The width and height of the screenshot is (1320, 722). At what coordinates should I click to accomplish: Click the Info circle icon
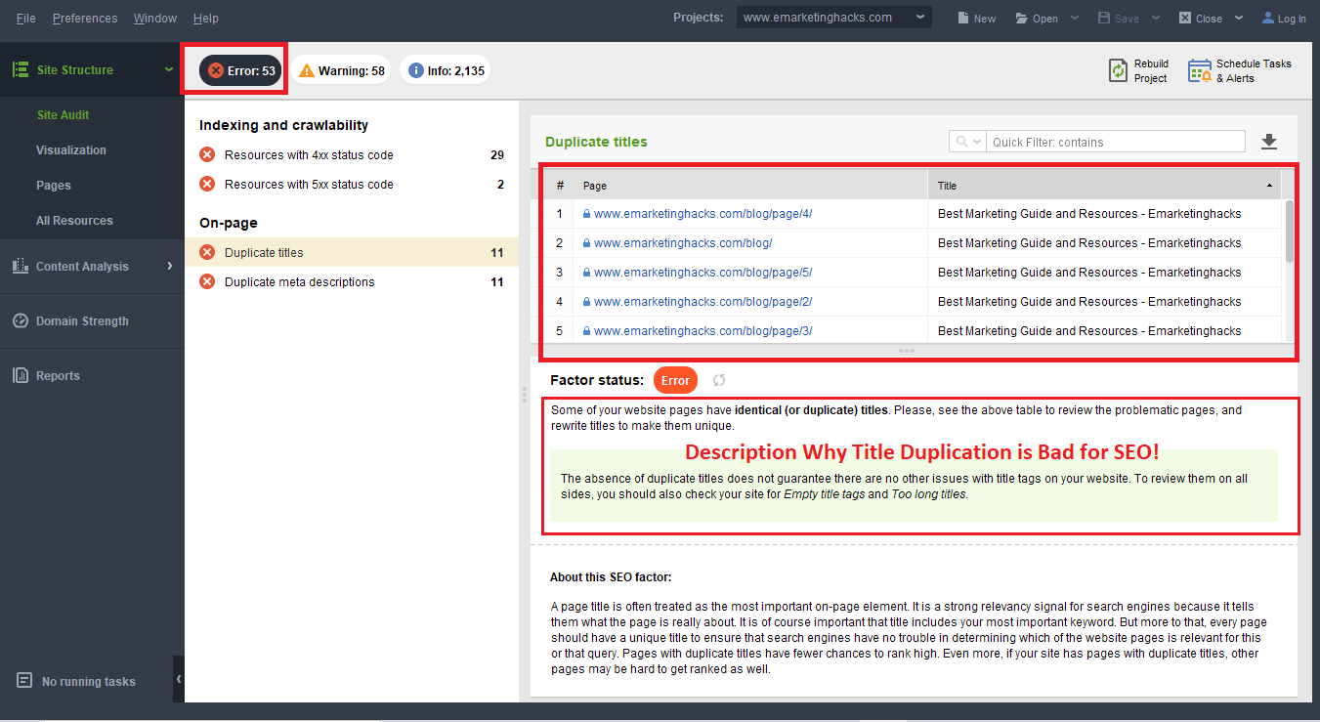coord(416,70)
